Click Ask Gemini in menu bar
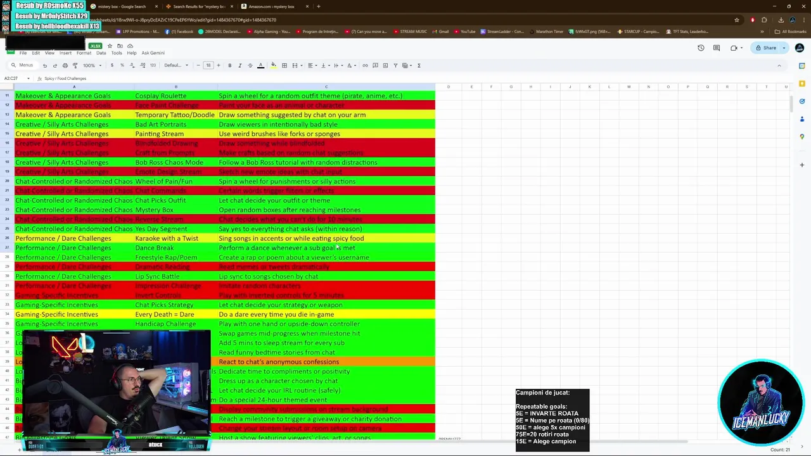Viewport: 811px width, 456px height. tap(153, 53)
